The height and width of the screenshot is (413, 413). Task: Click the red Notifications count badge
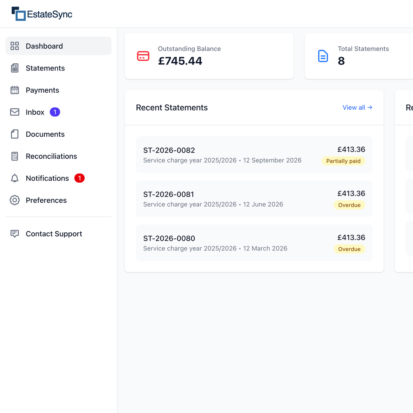coord(79,178)
